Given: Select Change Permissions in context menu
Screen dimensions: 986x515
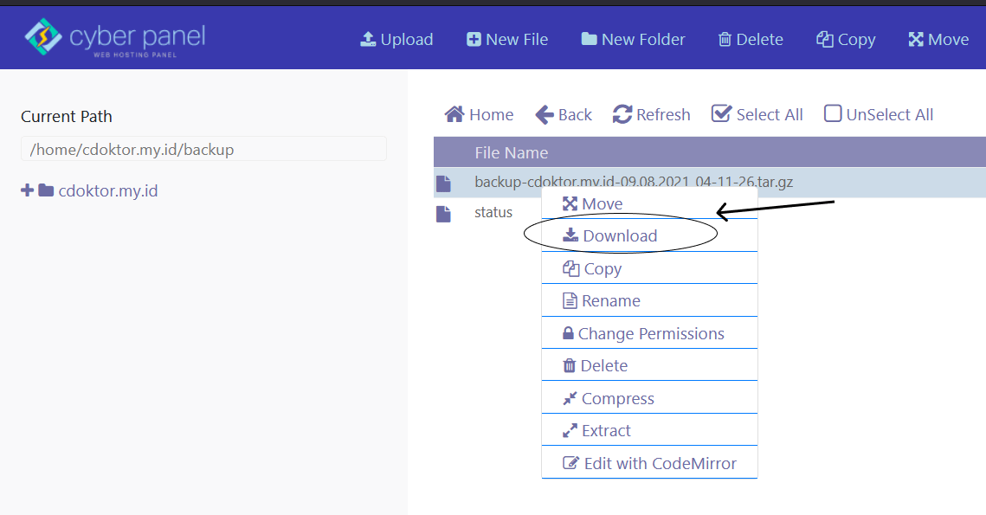Looking at the screenshot, I should 650,334.
